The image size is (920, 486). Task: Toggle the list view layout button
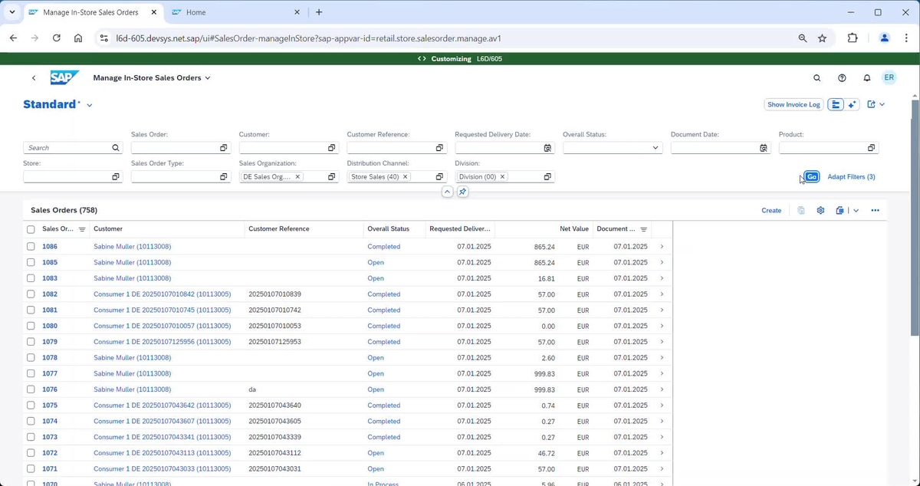click(x=835, y=104)
